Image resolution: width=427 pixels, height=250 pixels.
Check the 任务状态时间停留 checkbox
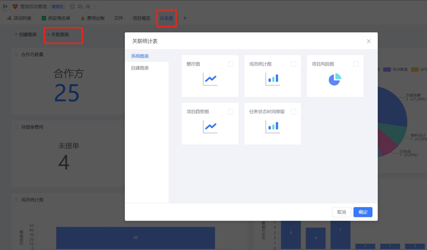coord(293,112)
